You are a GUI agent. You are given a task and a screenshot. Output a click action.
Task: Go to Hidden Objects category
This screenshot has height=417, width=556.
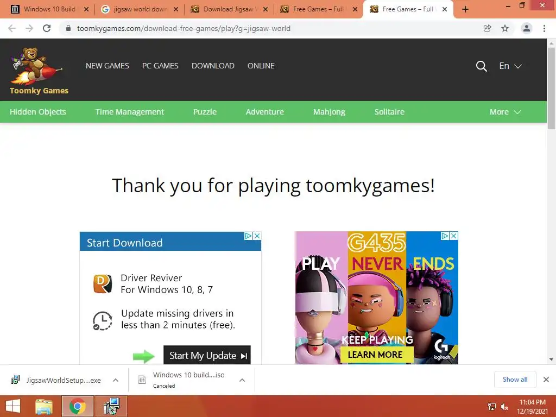coord(38,112)
